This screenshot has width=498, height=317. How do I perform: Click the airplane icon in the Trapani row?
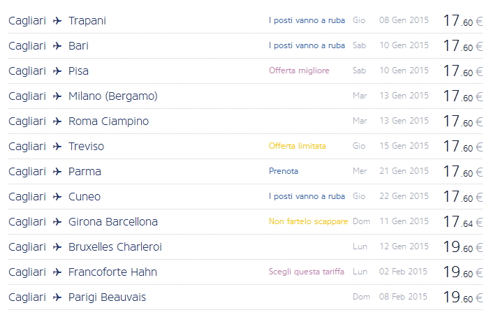point(57,21)
